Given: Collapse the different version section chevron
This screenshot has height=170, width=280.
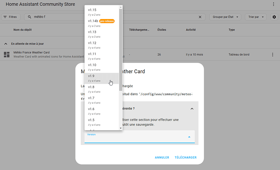Looking at the screenshot, I should point(192,109).
